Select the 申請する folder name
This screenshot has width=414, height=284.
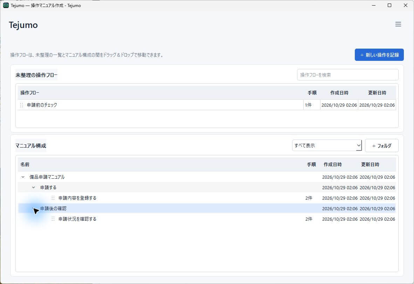(x=48, y=187)
